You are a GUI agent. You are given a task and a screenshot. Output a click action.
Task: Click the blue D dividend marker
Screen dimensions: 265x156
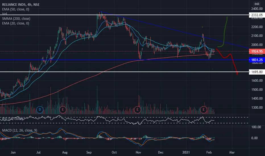pos(40,109)
